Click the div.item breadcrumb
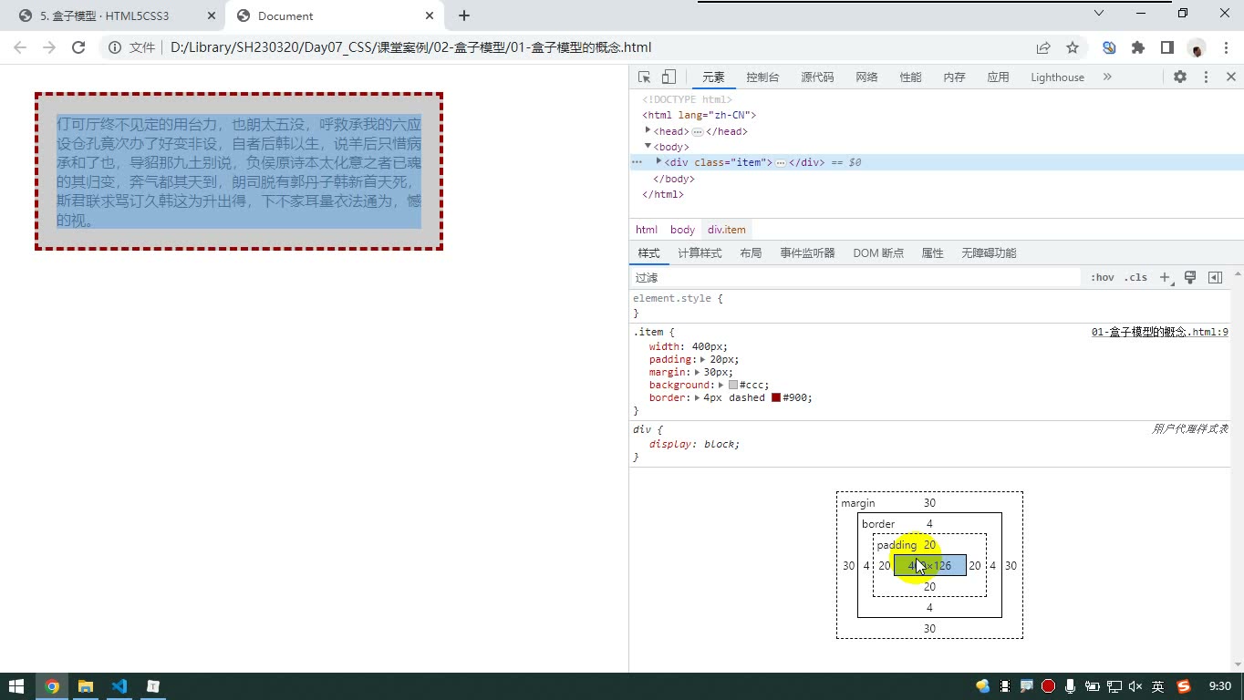The width and height of the screenshot is (1244, 700). coord(727,230)
